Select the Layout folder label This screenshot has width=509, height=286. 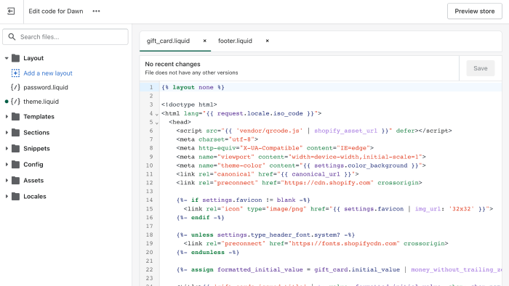tap(33, 58)
